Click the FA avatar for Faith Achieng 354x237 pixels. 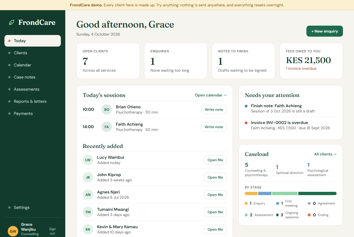(107, 127)
